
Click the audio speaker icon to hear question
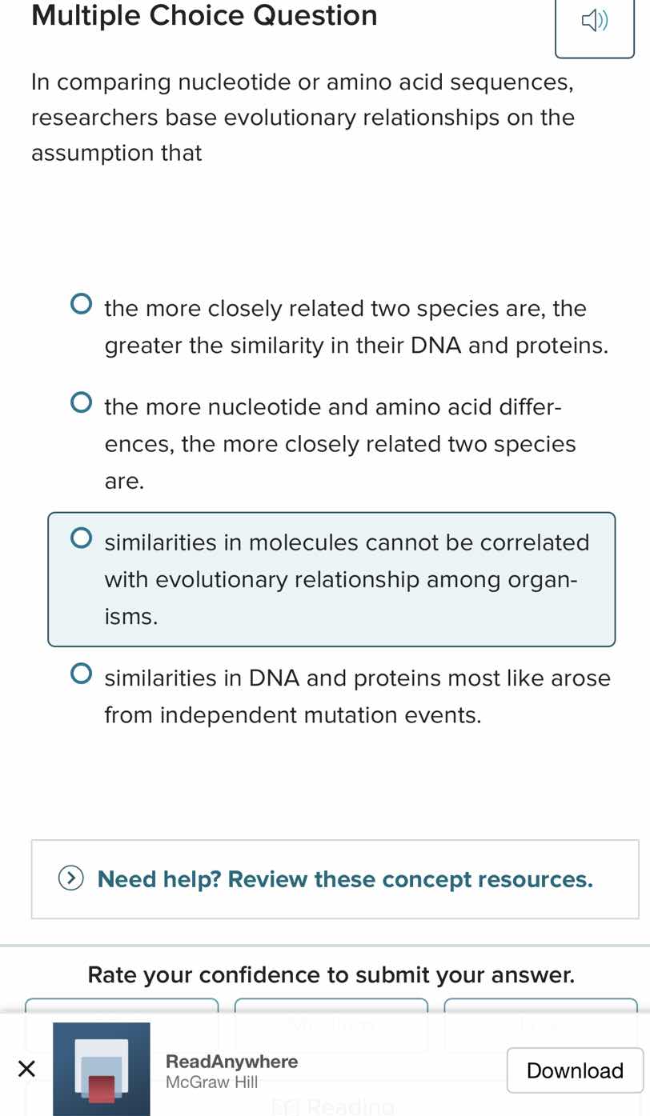coord(594,22)
